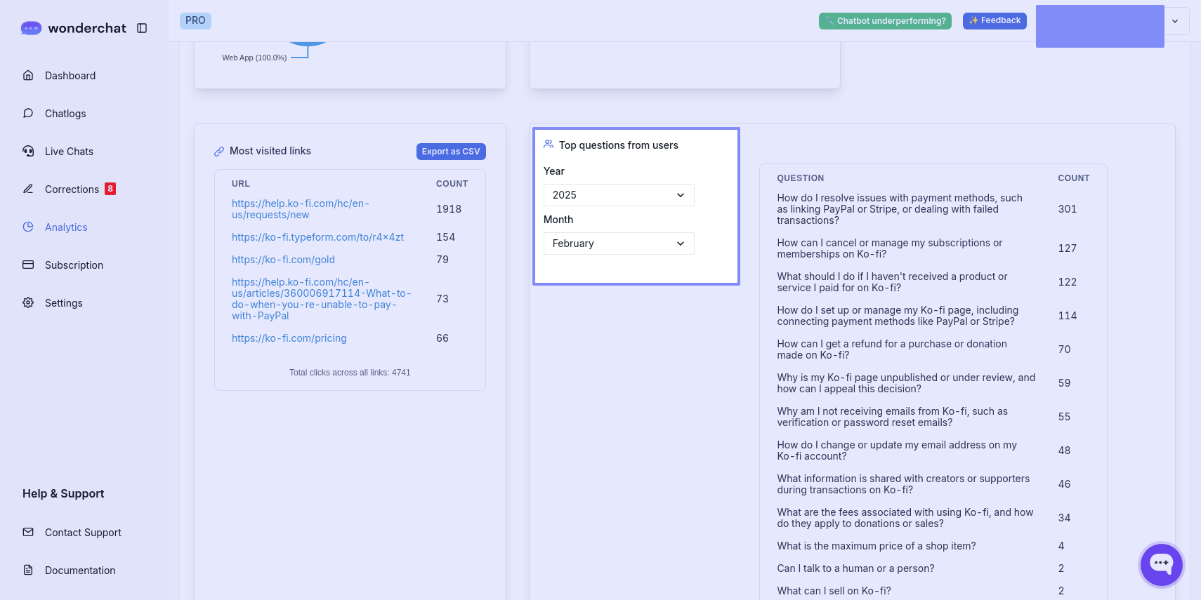Open Live Chats in the sidebar

tap(69, 152)
